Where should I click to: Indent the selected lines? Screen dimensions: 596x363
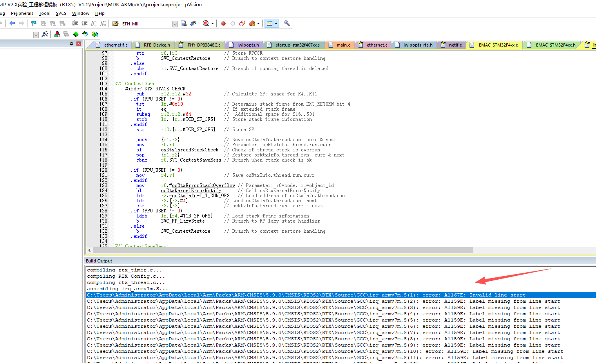click(75, 23)
